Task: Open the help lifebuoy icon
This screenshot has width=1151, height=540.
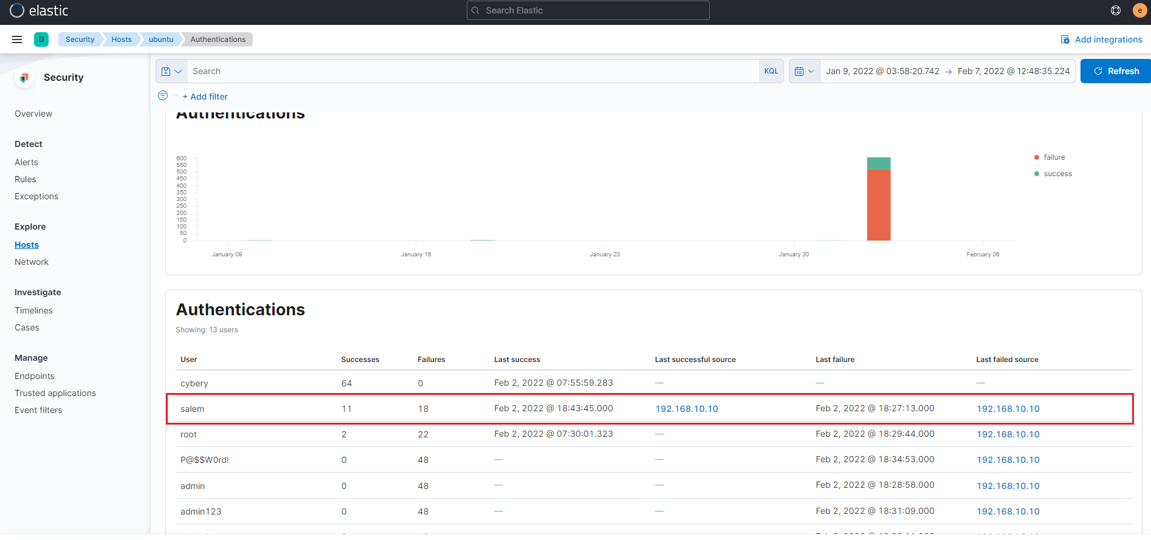Action: pyautogui.click(x=1116, y=10)
